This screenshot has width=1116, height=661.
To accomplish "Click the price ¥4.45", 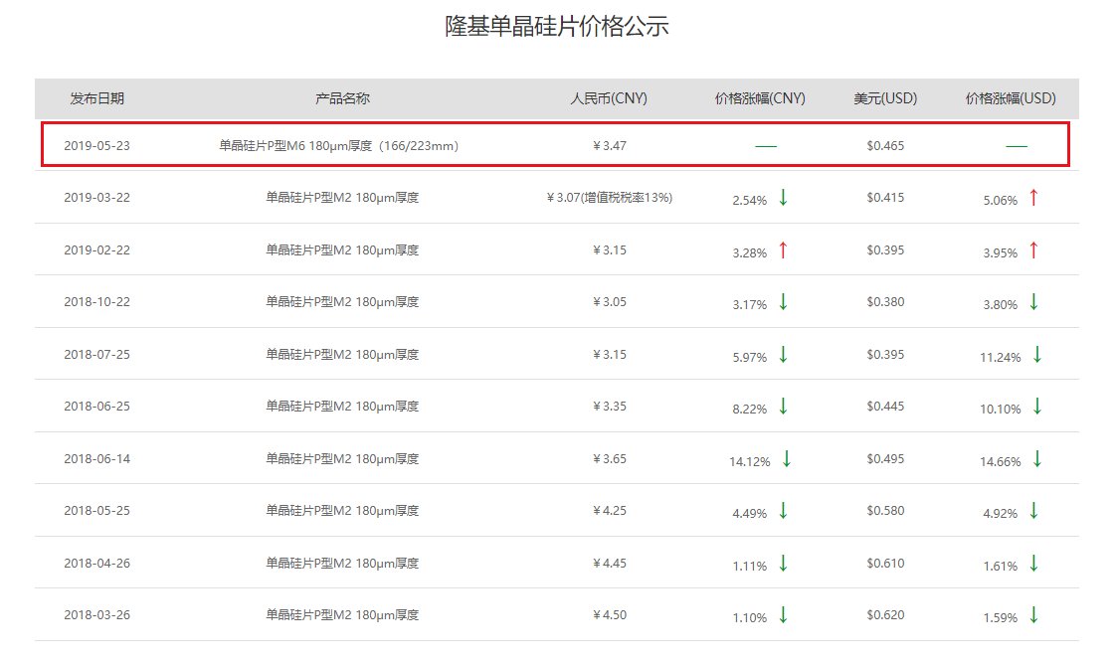I will click(x=610, y=564).
